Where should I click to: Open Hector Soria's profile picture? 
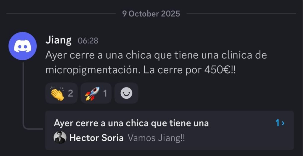point(60,137)
